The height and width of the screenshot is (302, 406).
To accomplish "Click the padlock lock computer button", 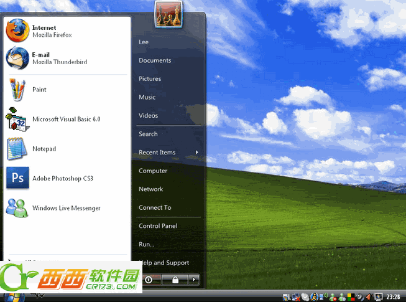I will (x=175, y=280).
